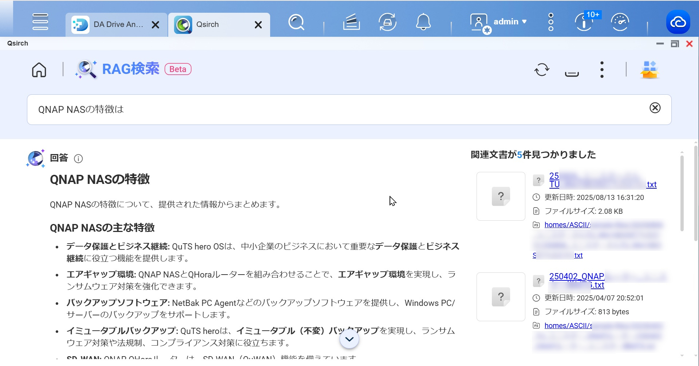Go to the Qsirch home page
Viewport: 699px width, 366px height.
(x=39, y=70)
